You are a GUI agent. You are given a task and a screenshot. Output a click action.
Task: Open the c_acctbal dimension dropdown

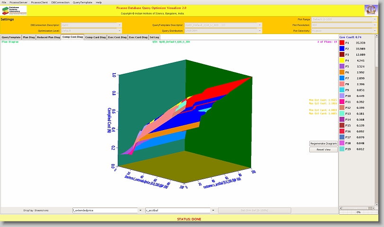213,210
